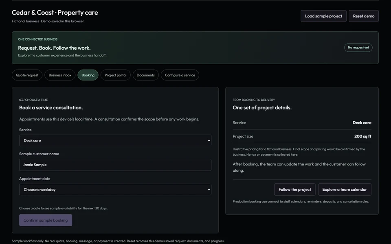
Task: Open the Documents tab
Action: coord(146,75)
